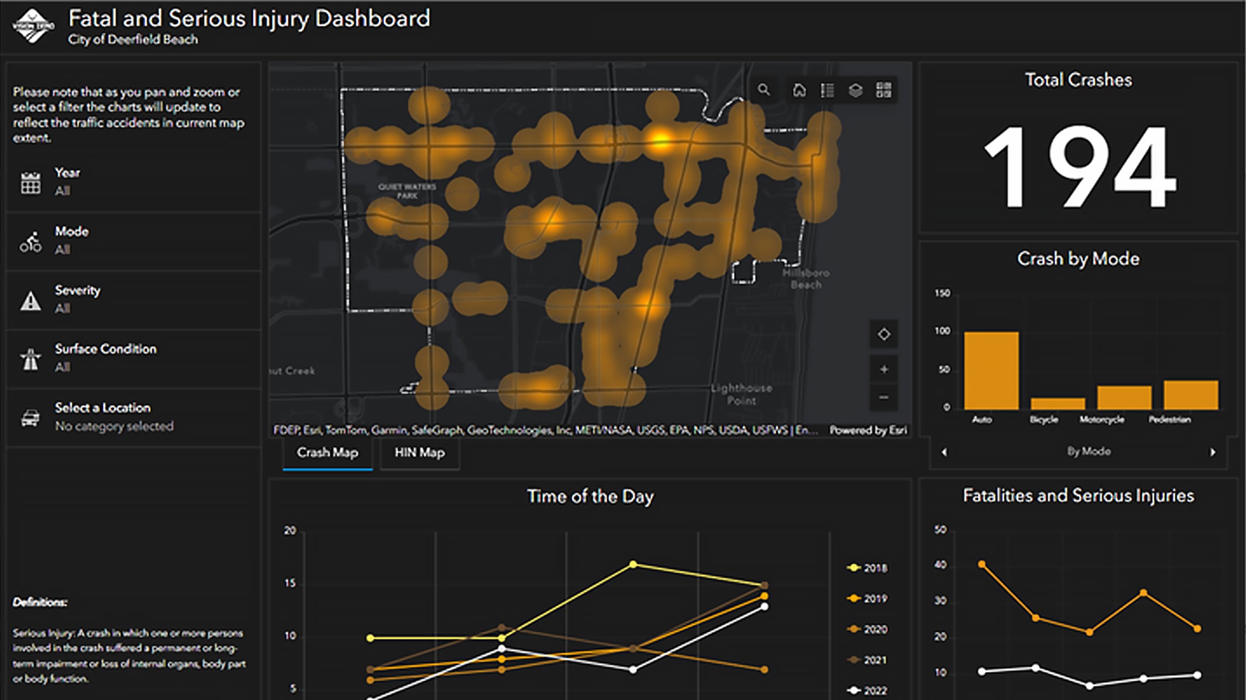Switch to the Crash Map tab

coord(328,453)
